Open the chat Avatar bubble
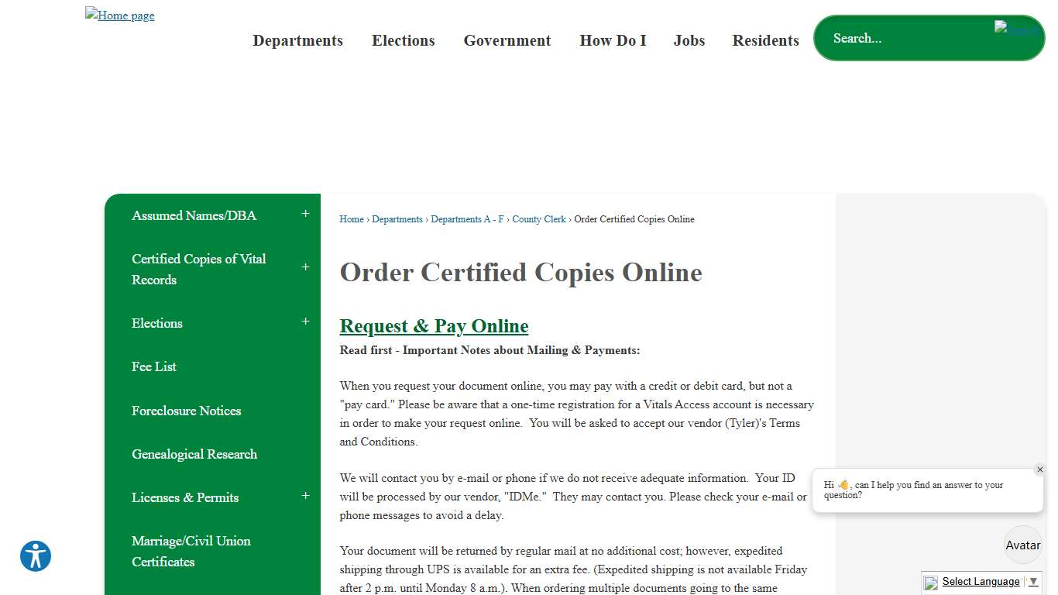 click(x=1022, y=544)
